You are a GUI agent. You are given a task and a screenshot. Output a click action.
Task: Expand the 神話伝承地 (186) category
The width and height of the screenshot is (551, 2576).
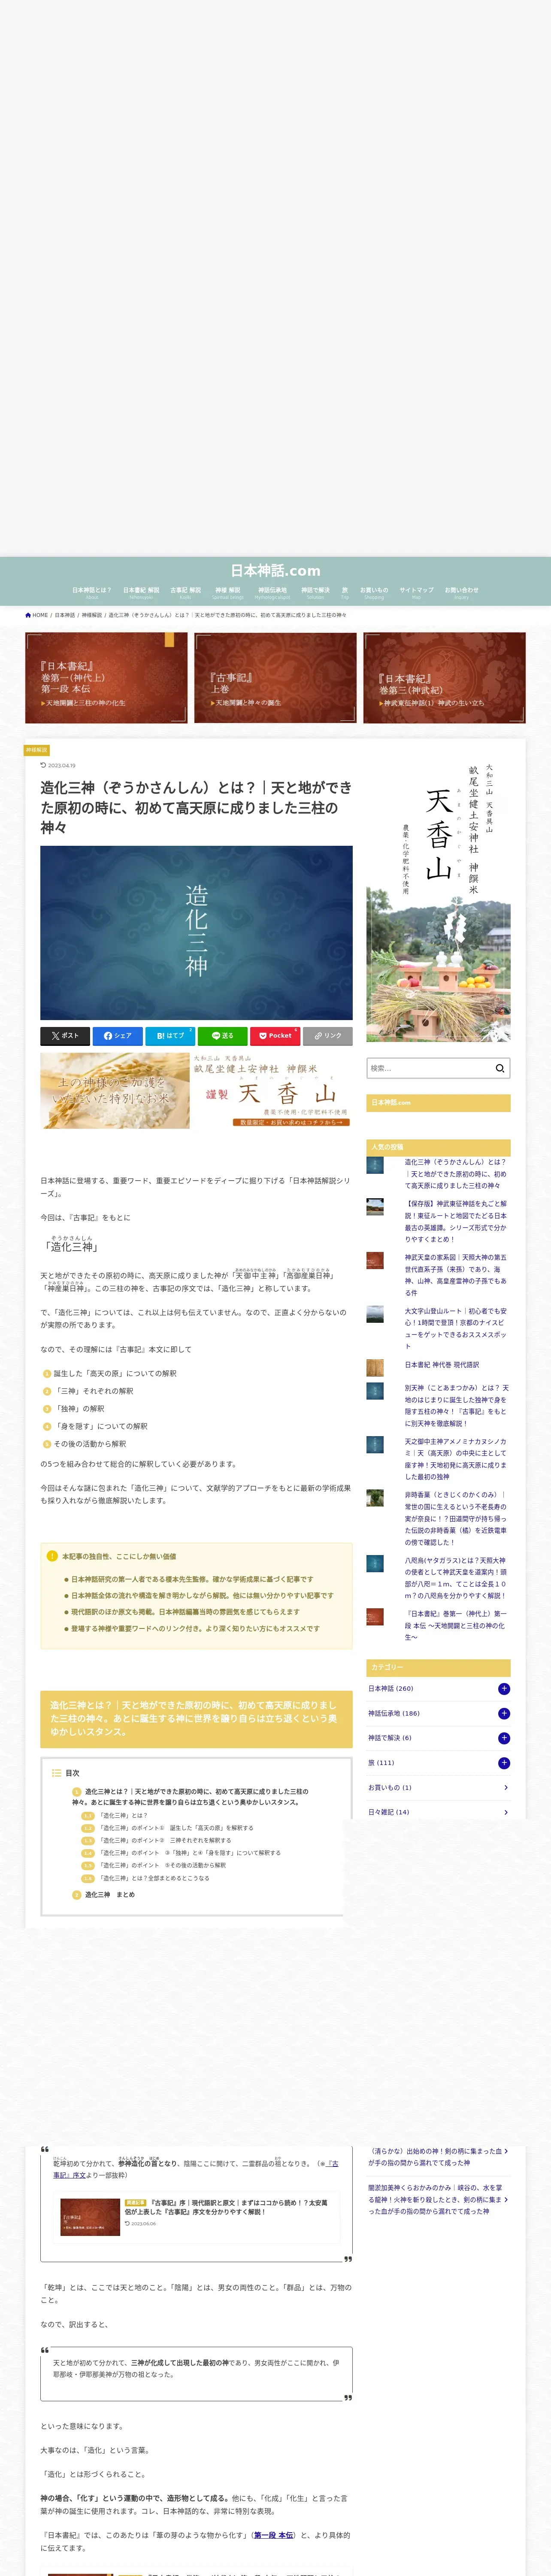point(504,1714)
